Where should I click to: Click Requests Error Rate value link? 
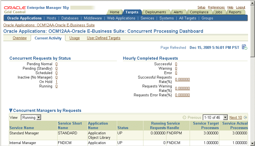click(x=182, y=95)
